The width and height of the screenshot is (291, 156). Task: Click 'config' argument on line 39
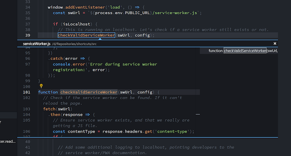click(x=142, y=35)
